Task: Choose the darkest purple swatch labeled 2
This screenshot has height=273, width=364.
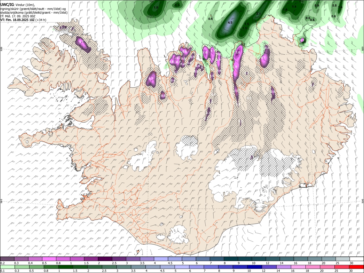Action: [x=105, y=259]
